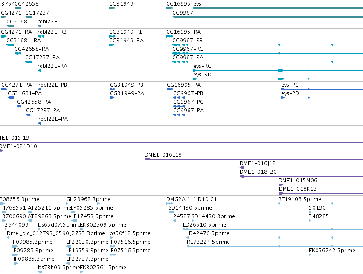Click protein robl22E-PA

53,119
